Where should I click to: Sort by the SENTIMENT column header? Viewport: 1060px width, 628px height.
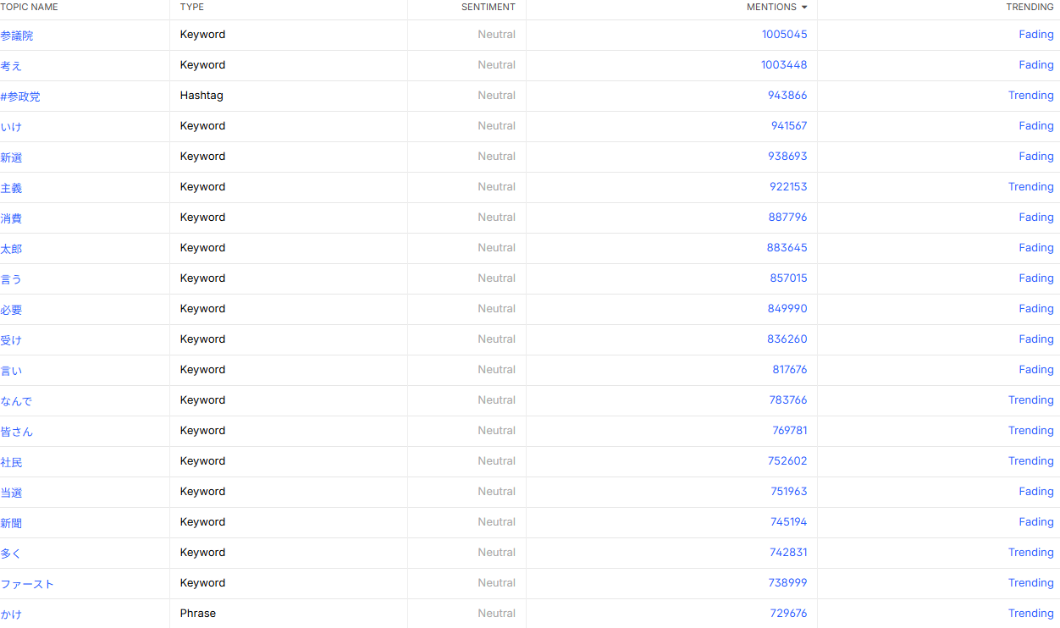[489, 7]
